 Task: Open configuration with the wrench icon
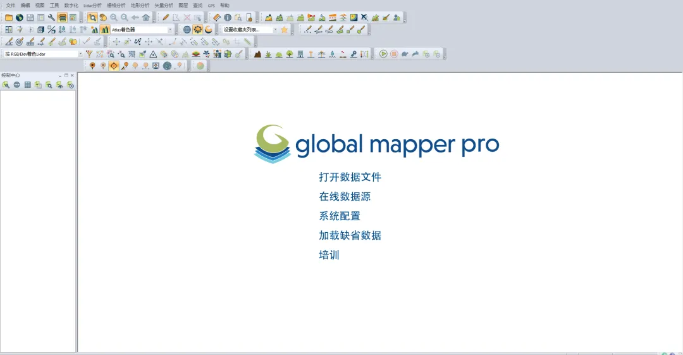click(x=51, y=18)
